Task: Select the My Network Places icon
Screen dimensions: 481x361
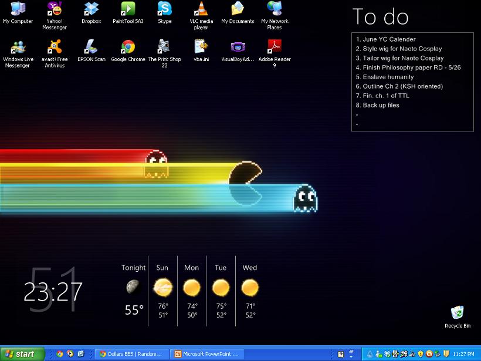Action: coord(275,15)
